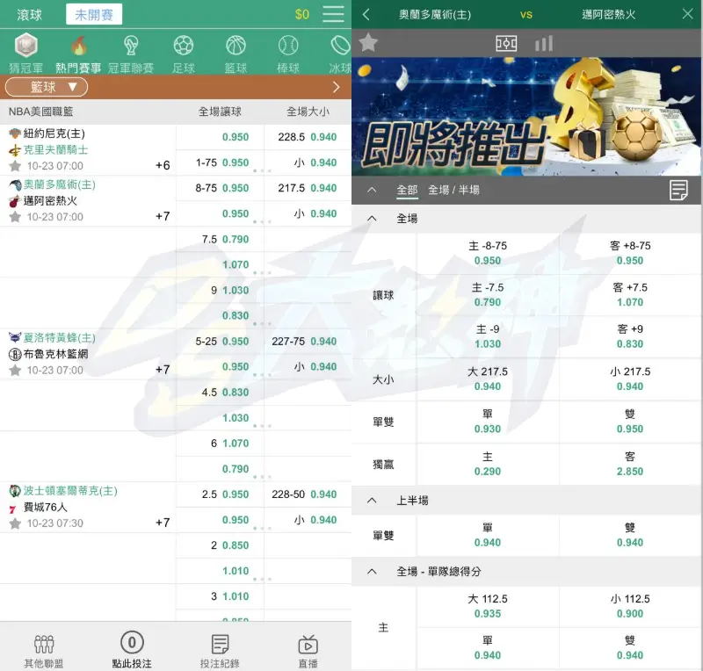Viewport: 703px width, 671px height.
Task: Select the 冰球 hockey icon
Action: tap(341, 46)
